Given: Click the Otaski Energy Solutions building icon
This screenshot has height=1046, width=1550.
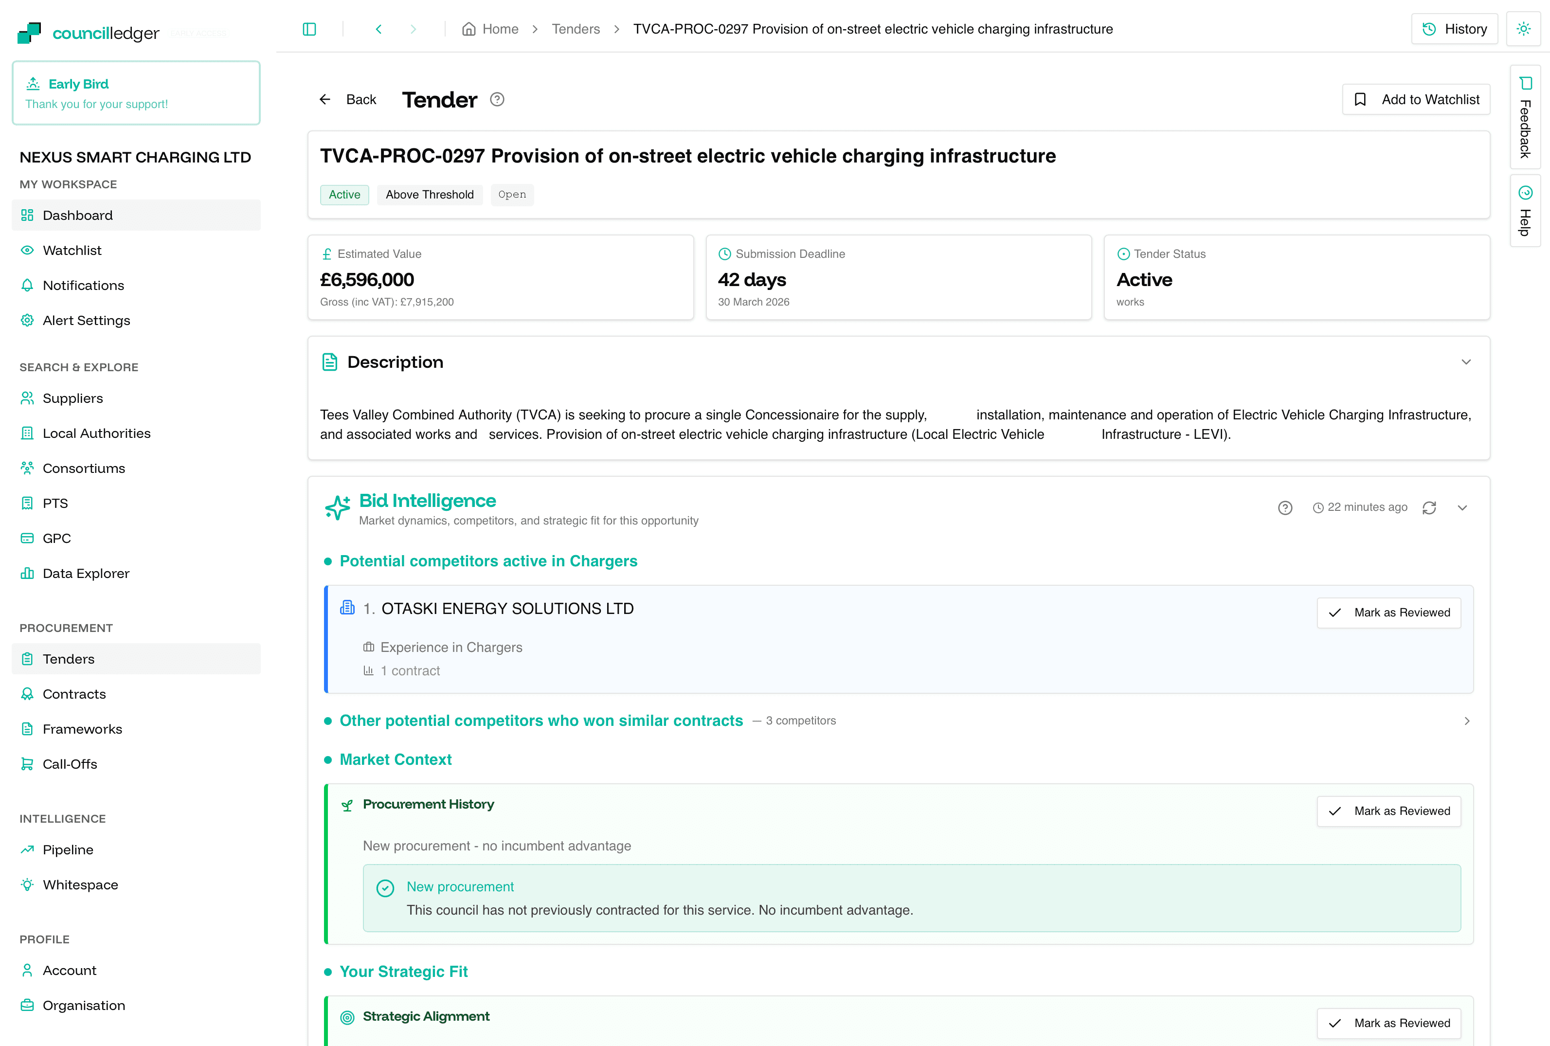Looking at the screenshot, I should tap(347, 608).
